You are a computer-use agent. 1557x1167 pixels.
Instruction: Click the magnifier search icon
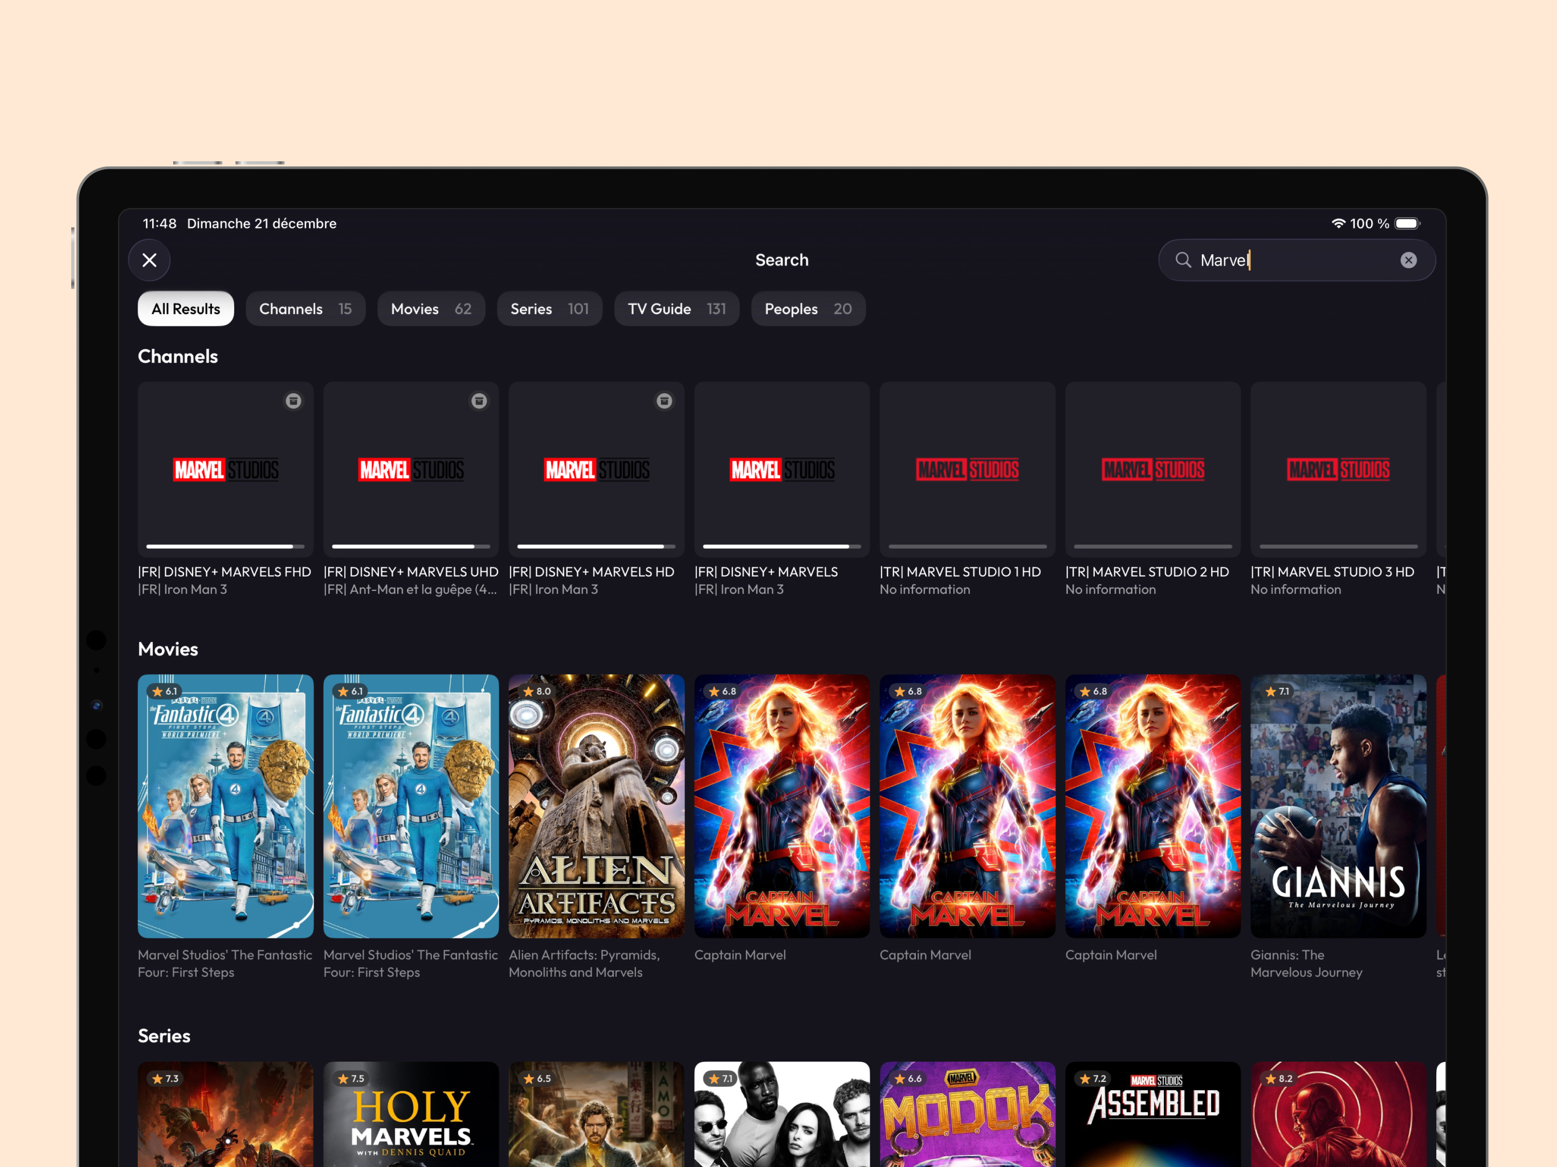1183,260
